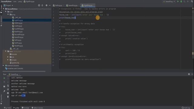Expand the Scripts folder
This screenshot has height=109, width=194.
(8, 60)
